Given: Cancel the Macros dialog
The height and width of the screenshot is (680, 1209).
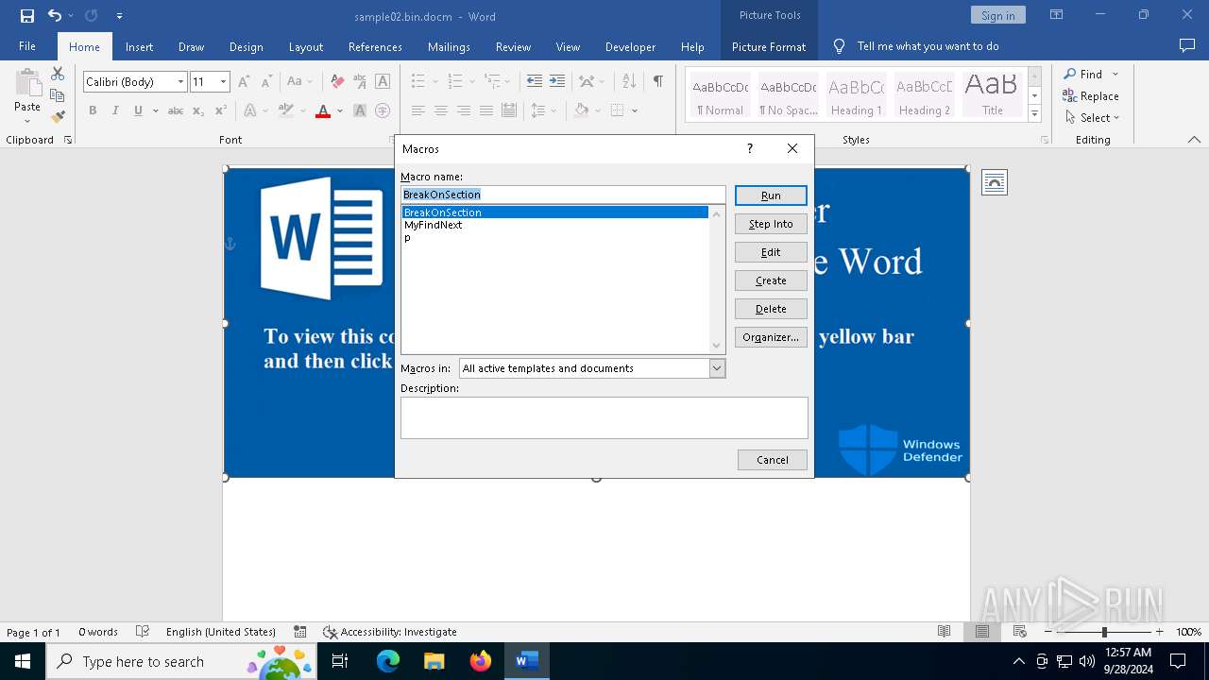Looking at the screenshot, I should [773, 460].
